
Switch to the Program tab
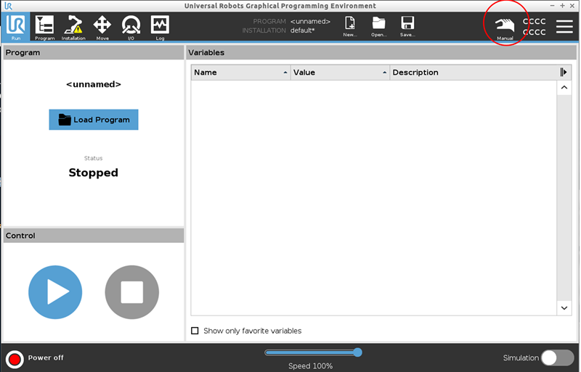pyautogui.click(x=44, y=27)
